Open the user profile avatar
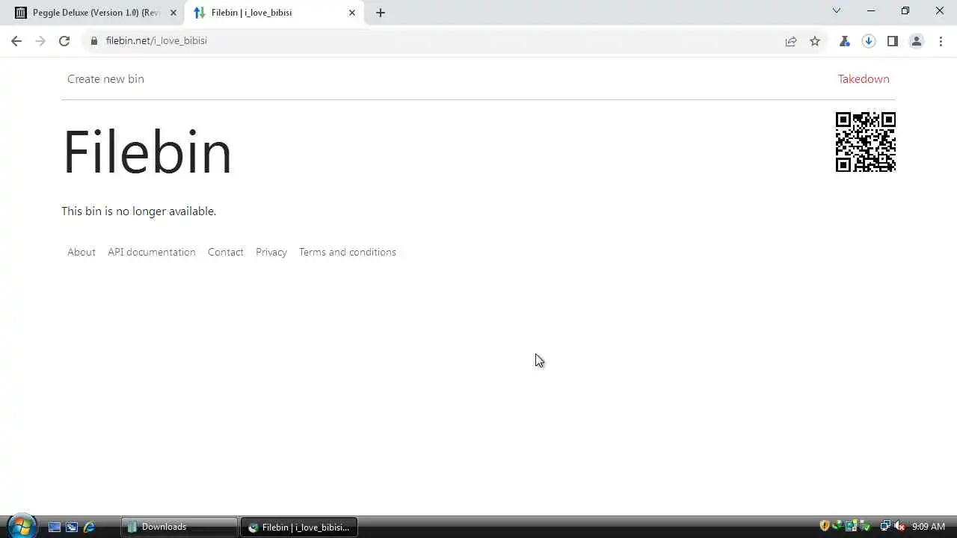This screenshot has width=957, height=538. (x=917, y=41)
